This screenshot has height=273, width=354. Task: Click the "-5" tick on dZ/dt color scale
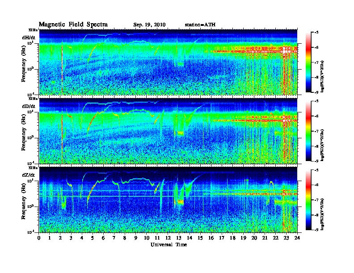(x=316, y=170)
